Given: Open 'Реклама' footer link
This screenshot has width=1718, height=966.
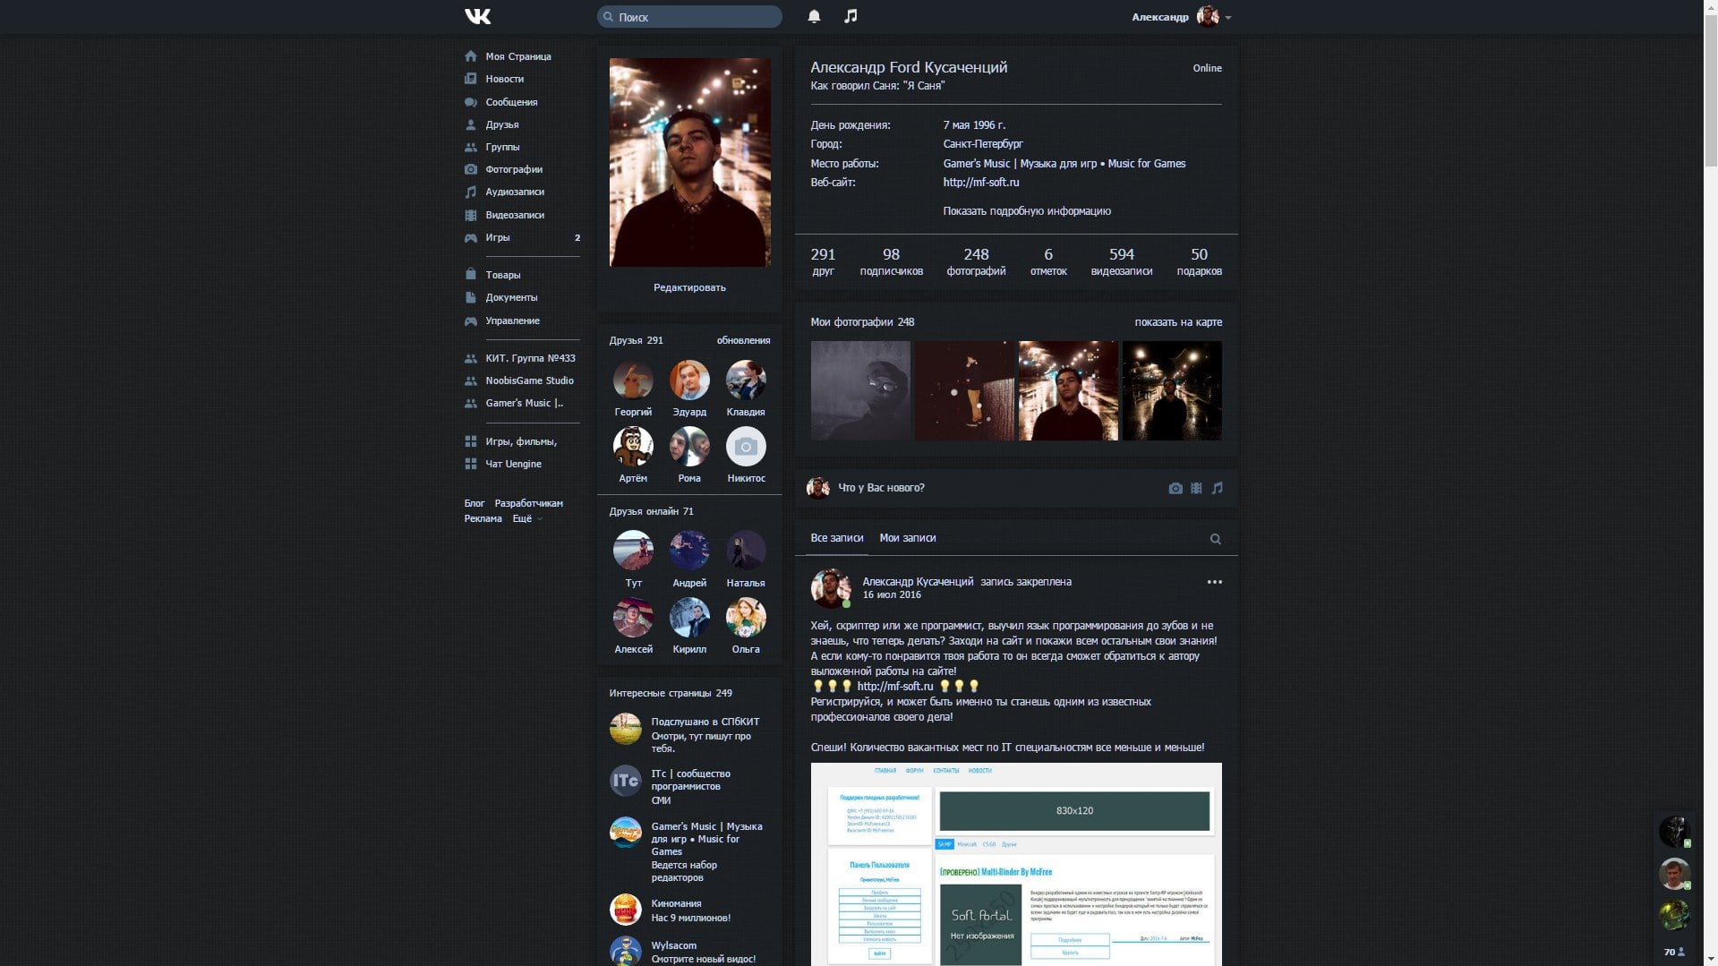Looking at the screenshot, I should 483,518.
